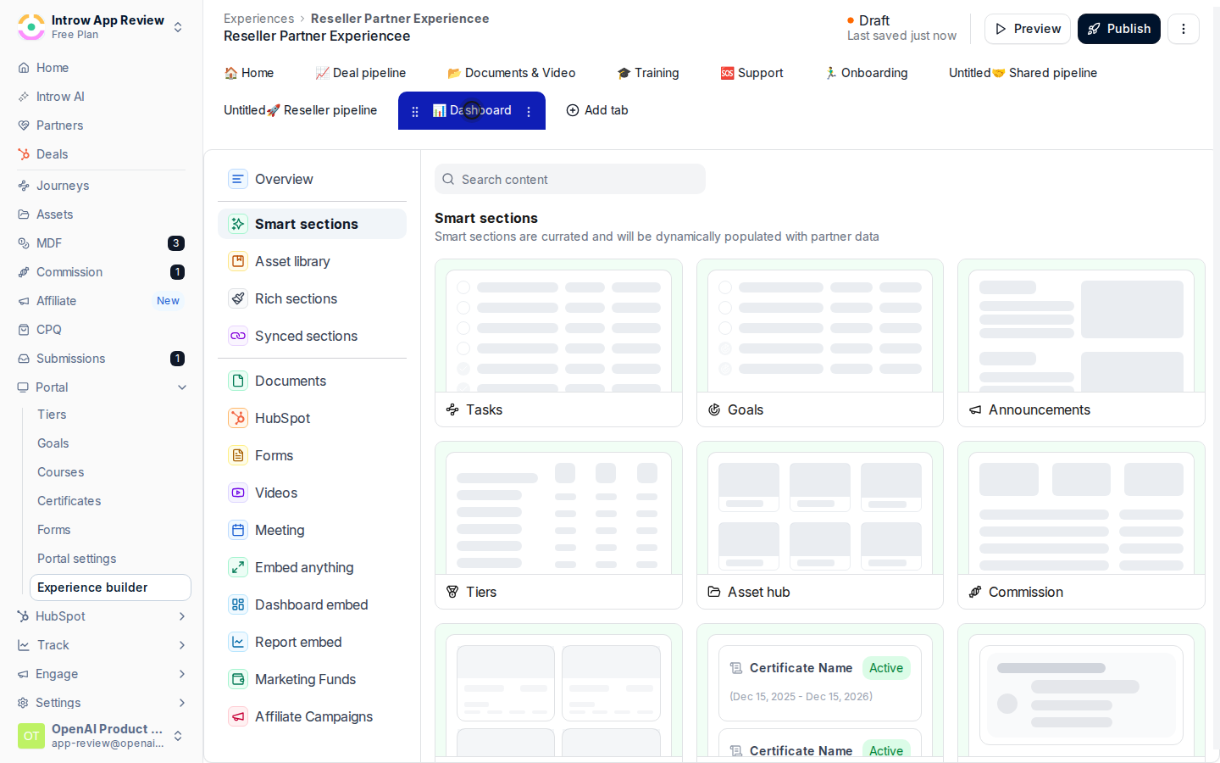Click the Meeting calendar icon
The image size is (1220, 763).
238,530
